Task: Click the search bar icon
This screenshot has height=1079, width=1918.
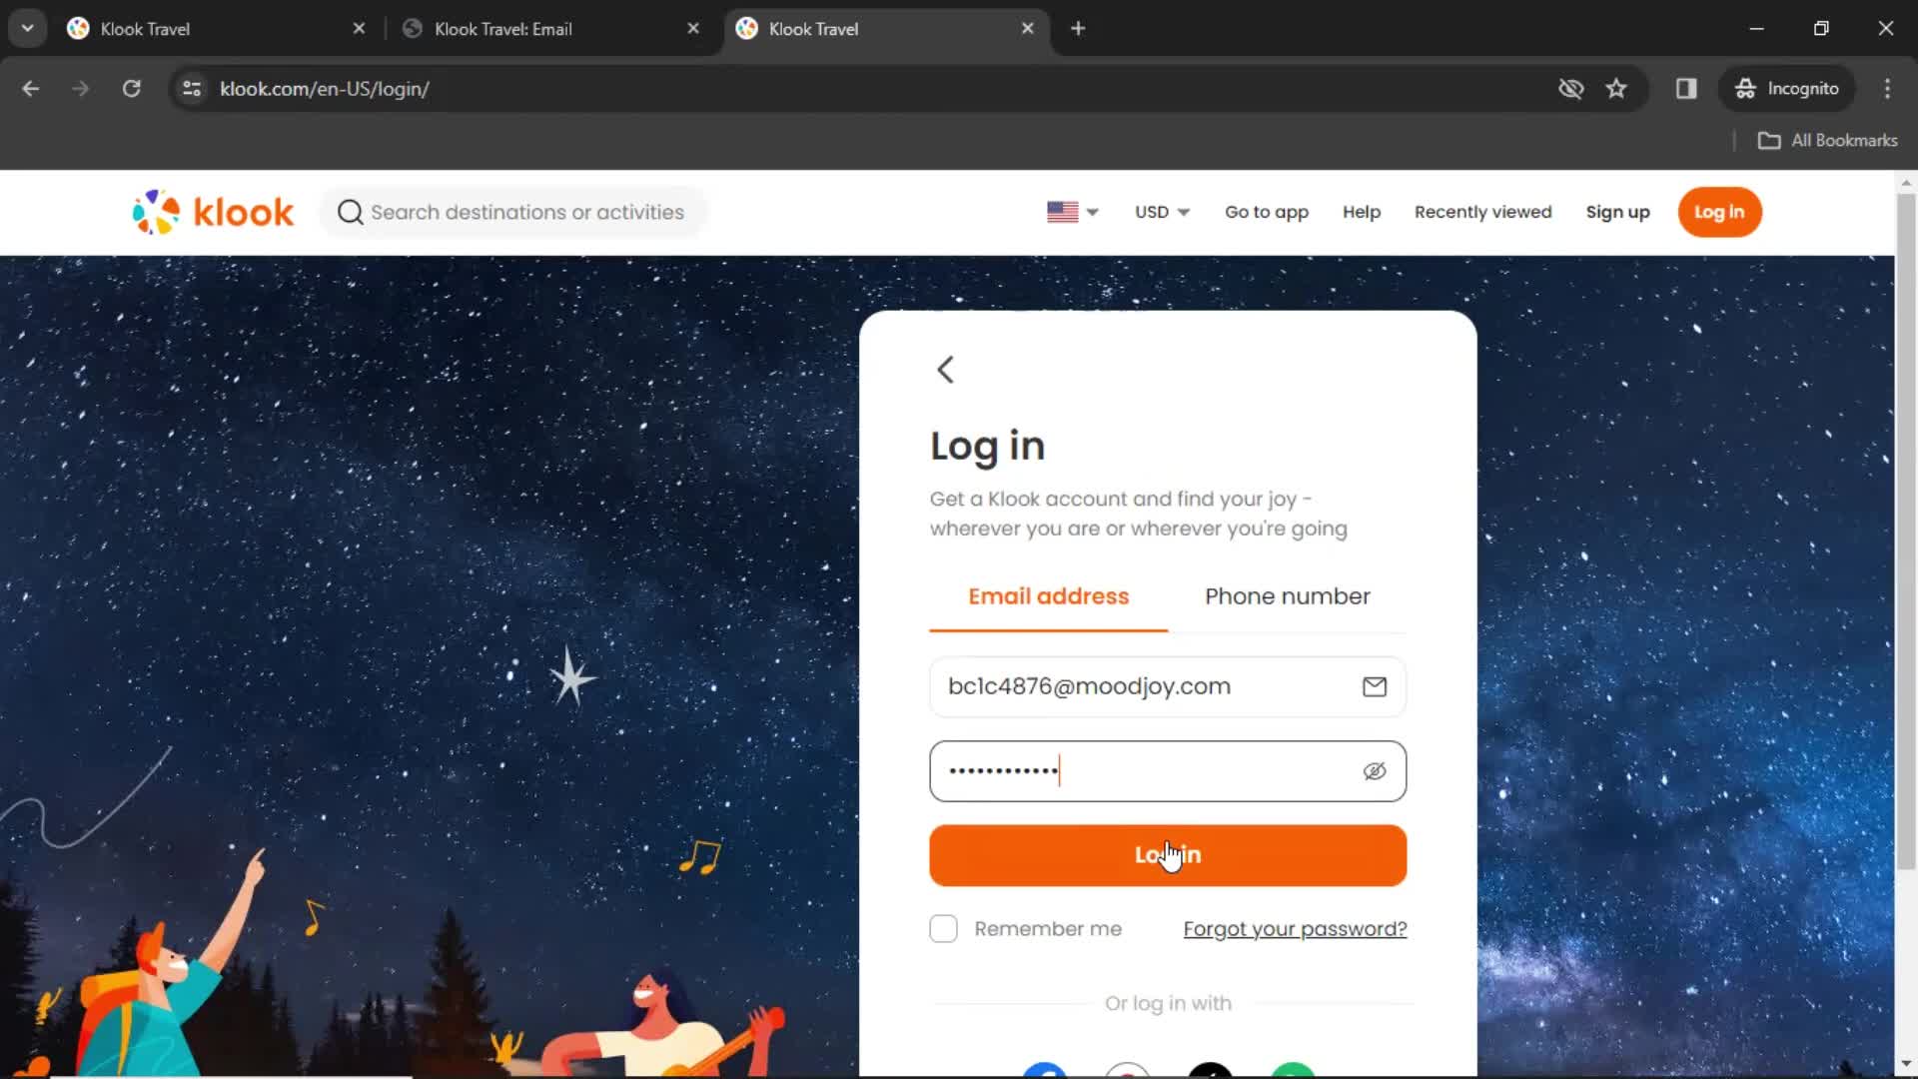Action: click(349, 212)
